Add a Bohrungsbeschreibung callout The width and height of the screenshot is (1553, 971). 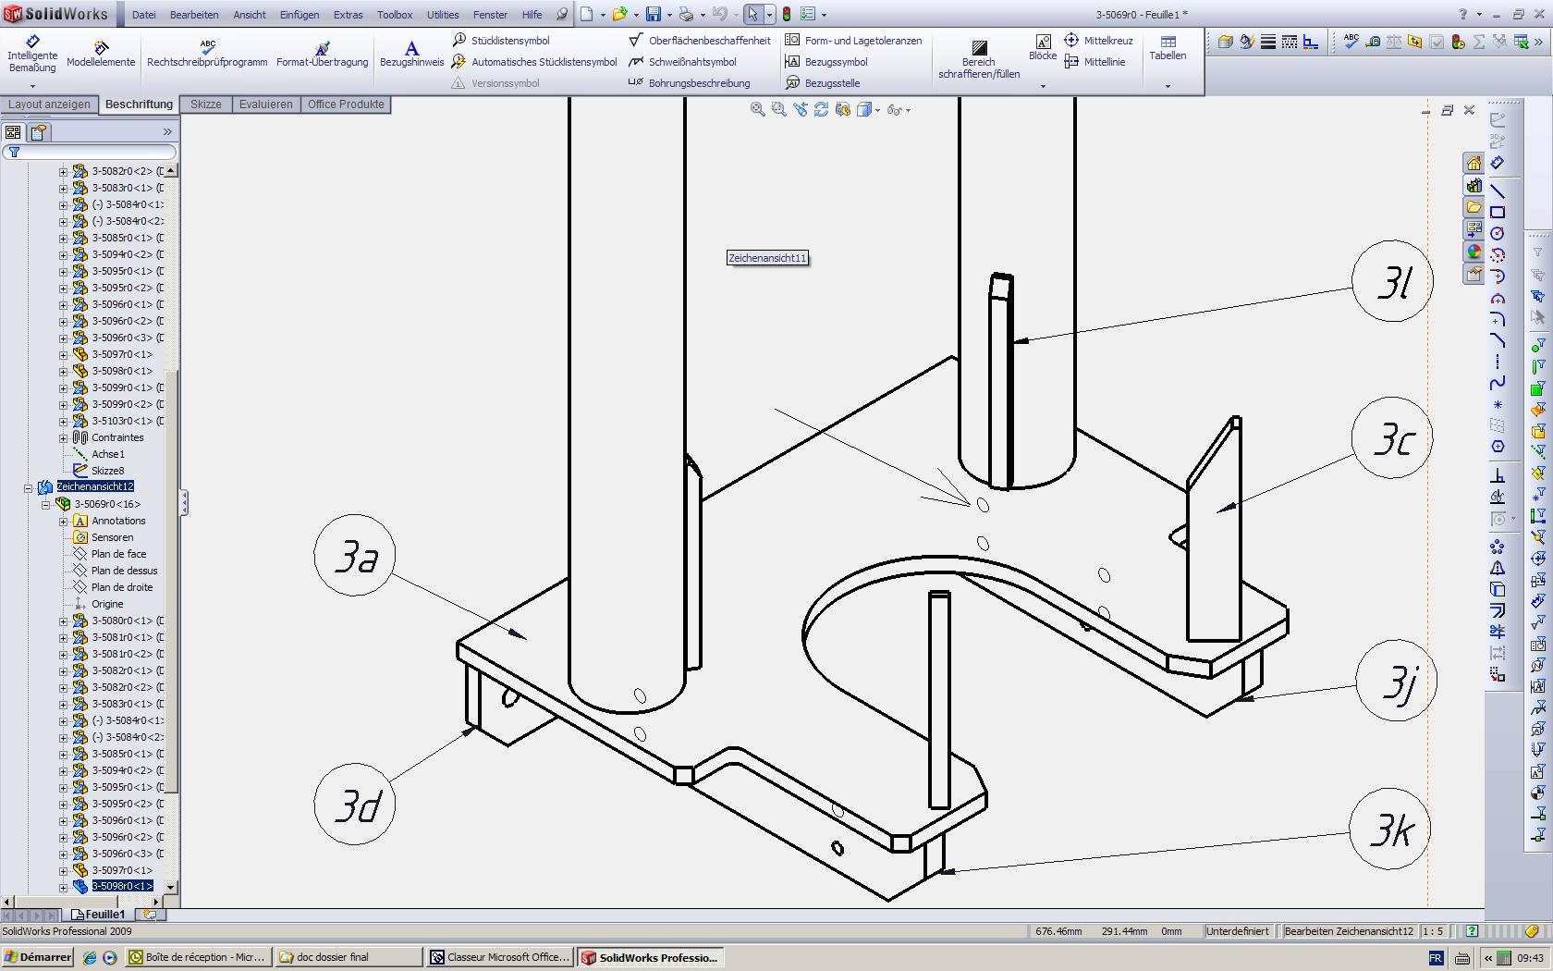pyautogui.click(x=690, y=83)
